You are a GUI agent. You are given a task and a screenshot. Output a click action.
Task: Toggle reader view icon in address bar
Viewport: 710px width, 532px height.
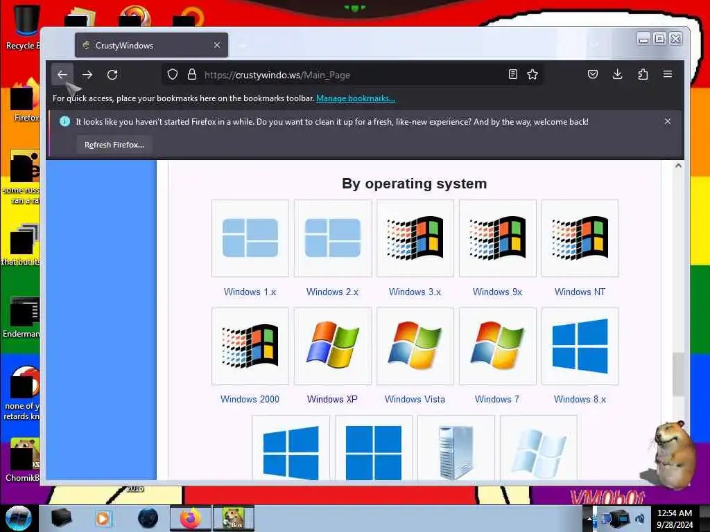click(512, 75)
